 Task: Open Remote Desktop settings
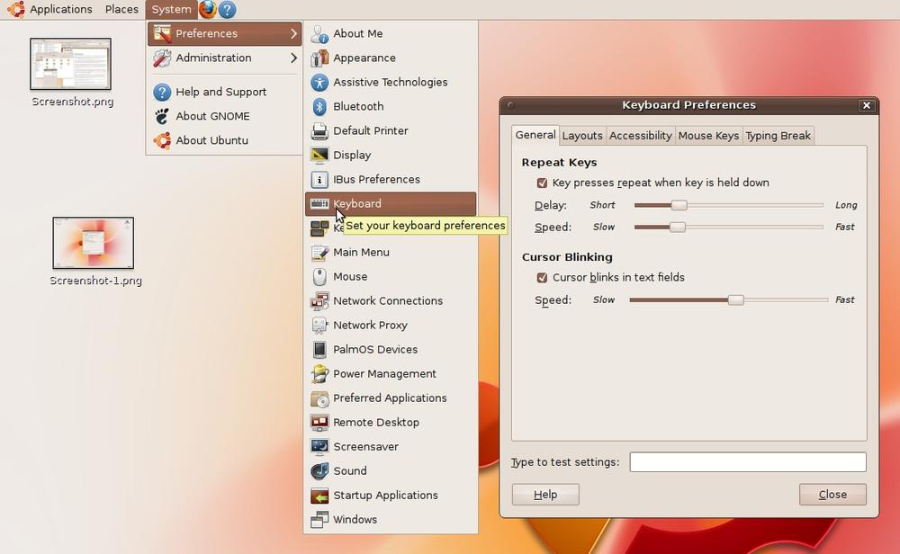coord(374,422)
